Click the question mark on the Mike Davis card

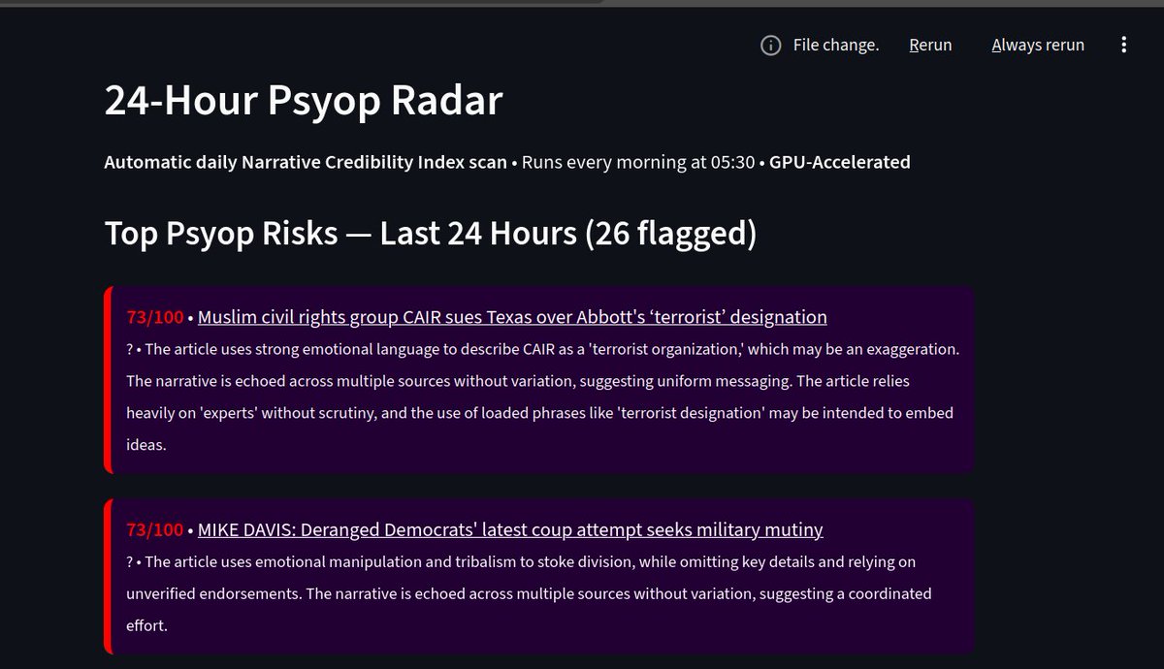129,560
